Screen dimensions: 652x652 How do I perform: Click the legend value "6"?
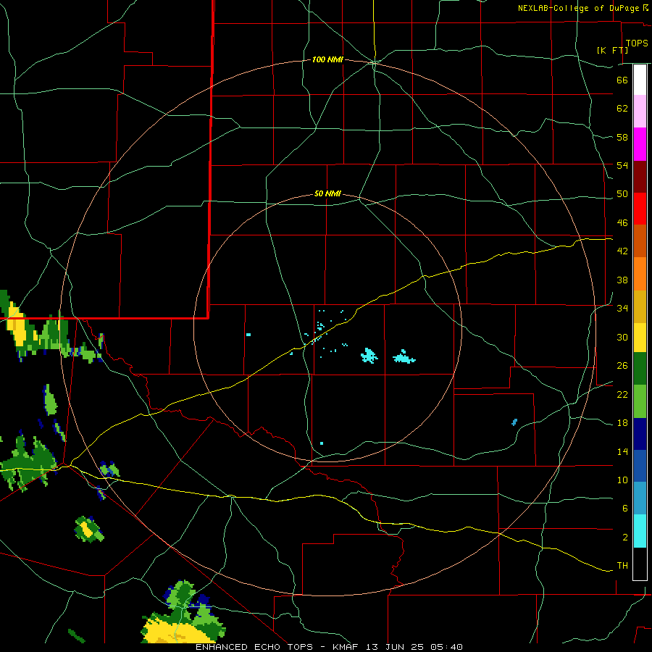624,509
